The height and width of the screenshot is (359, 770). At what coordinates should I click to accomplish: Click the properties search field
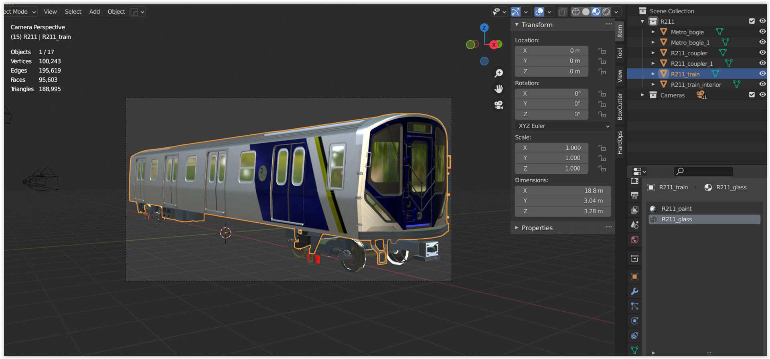[703, 172]
